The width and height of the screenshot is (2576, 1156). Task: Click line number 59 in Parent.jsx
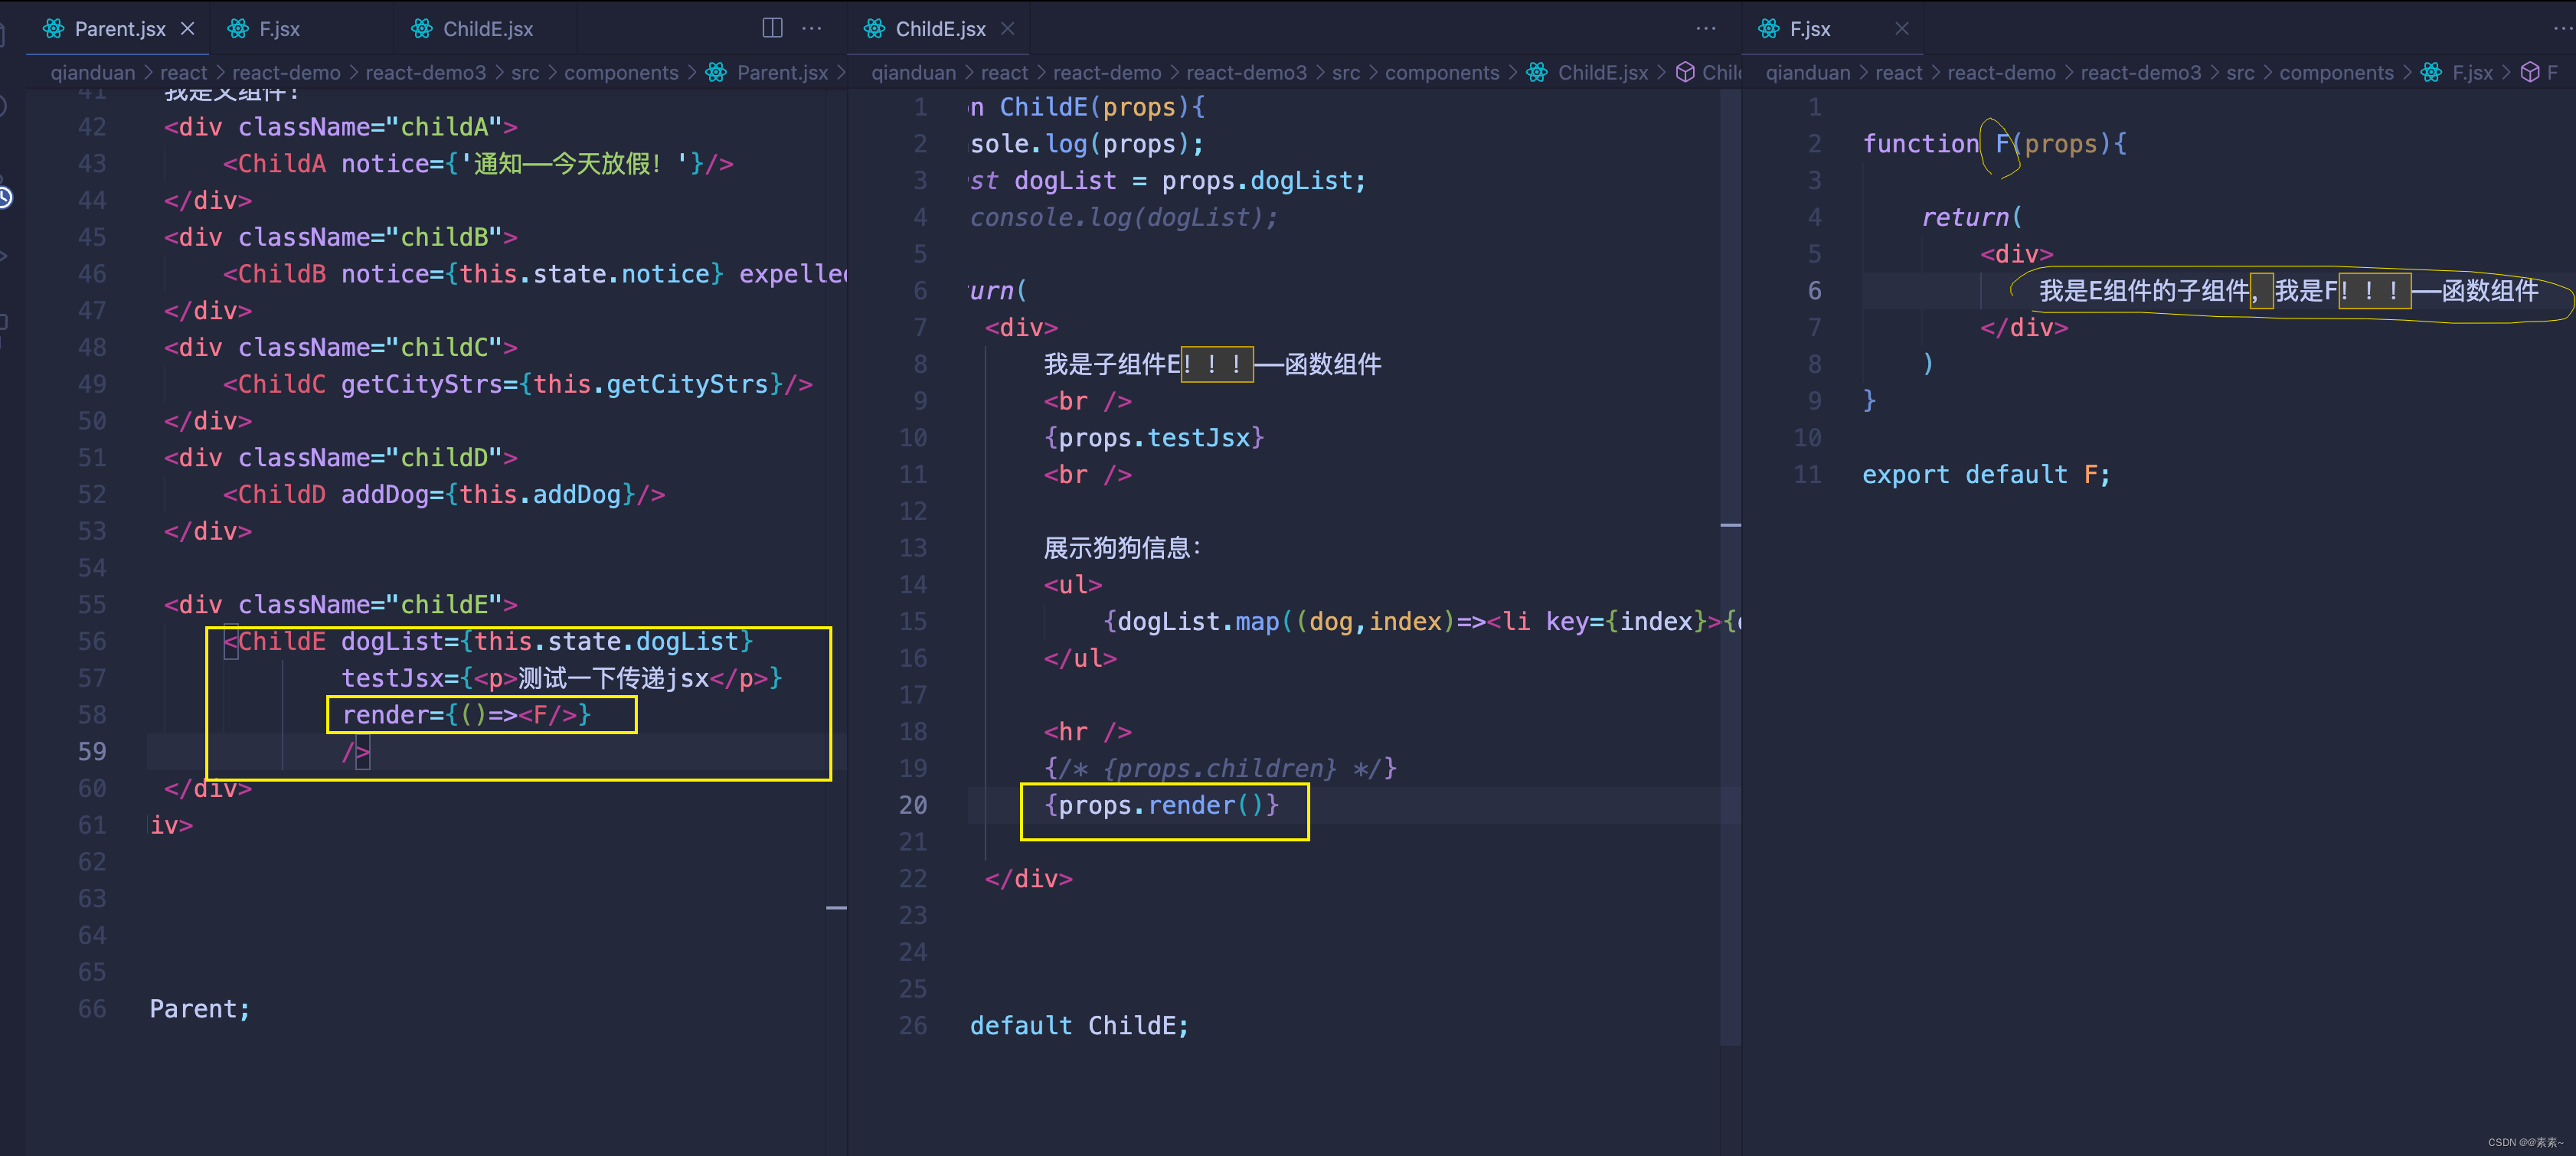pos(92,752)
